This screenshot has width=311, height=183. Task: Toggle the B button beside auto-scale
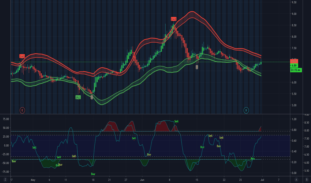click(x=306, y=180)
